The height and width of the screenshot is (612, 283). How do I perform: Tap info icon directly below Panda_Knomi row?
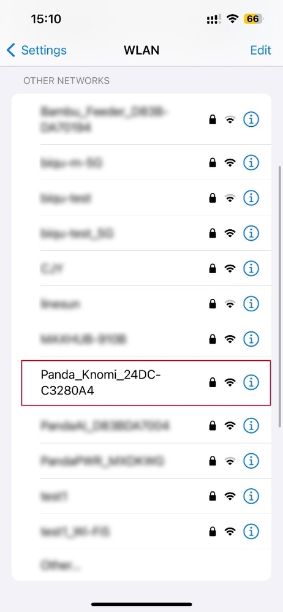pos(251,425)
